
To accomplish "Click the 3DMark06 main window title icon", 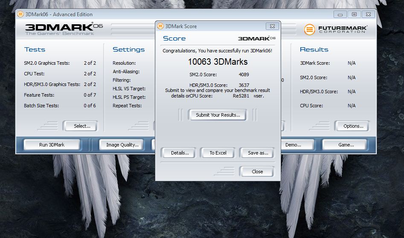I will 20,14.
